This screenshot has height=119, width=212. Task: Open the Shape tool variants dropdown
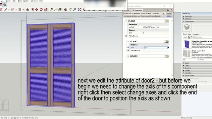pyautogui.click(x=23, y=10)
